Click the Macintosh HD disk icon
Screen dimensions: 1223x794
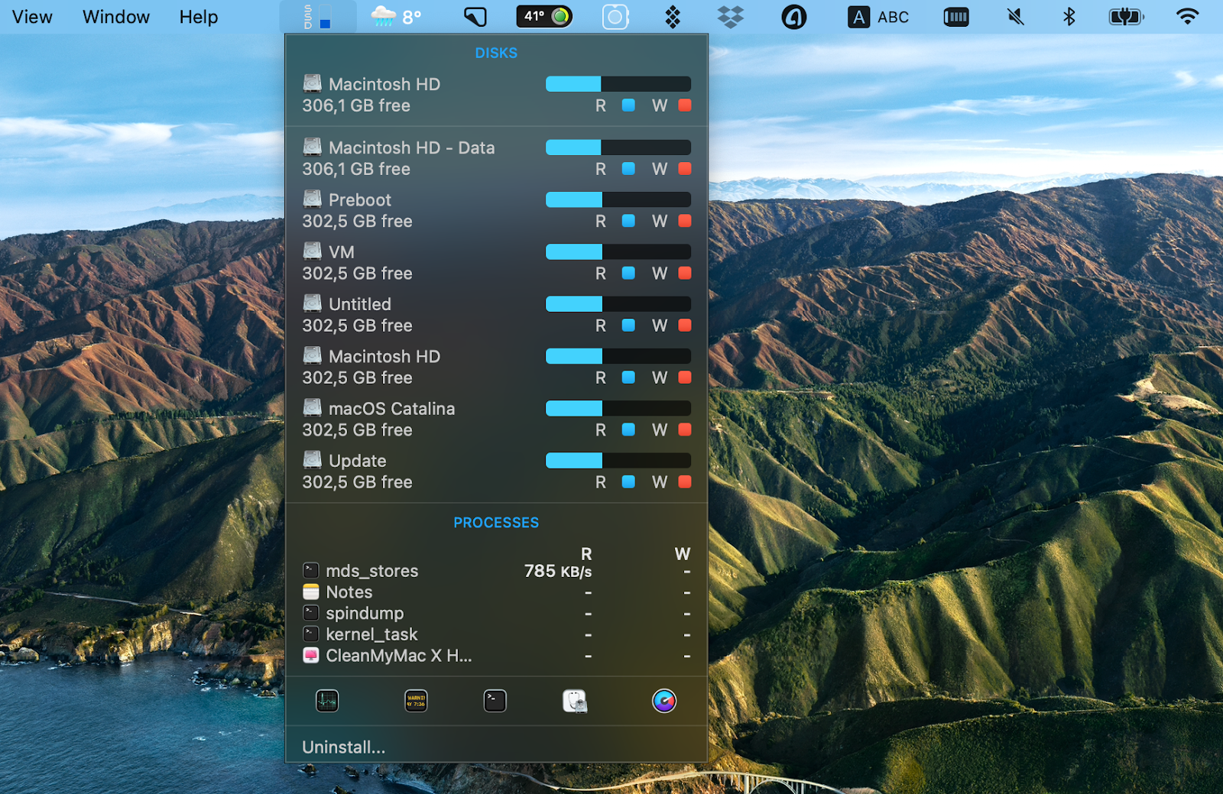pyautogui.click(x=312, y=83)
